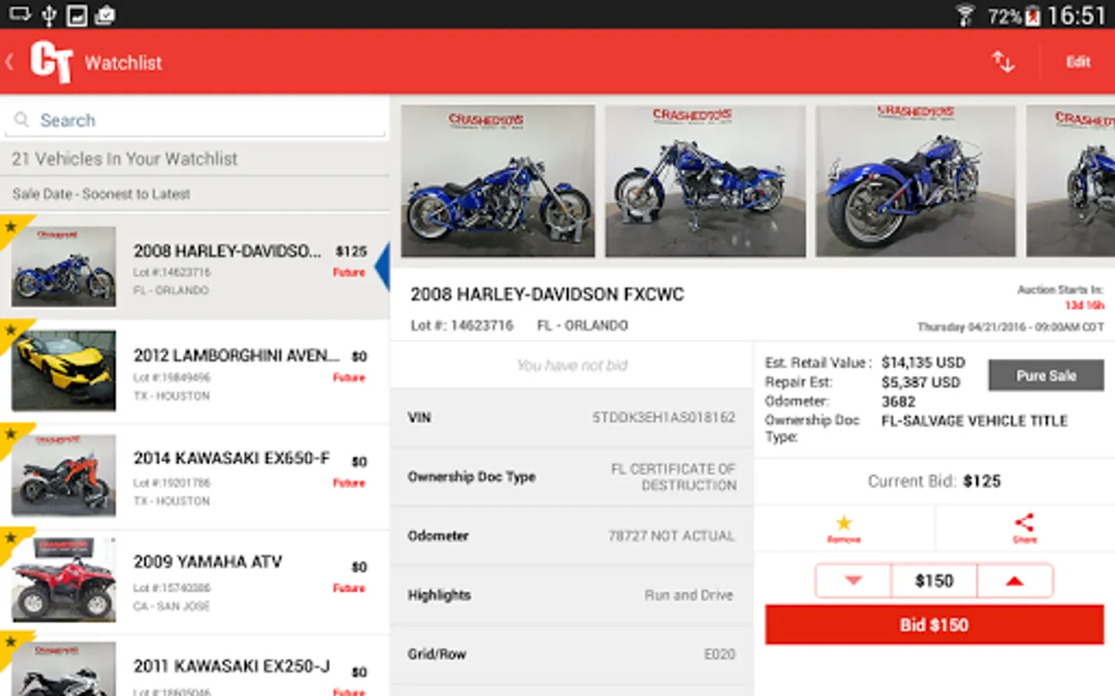Viewport: 1115px width, 696px height.
Task: Tap the star badge on the Harley-Davidson row
Action: click(x=11, y=227)
